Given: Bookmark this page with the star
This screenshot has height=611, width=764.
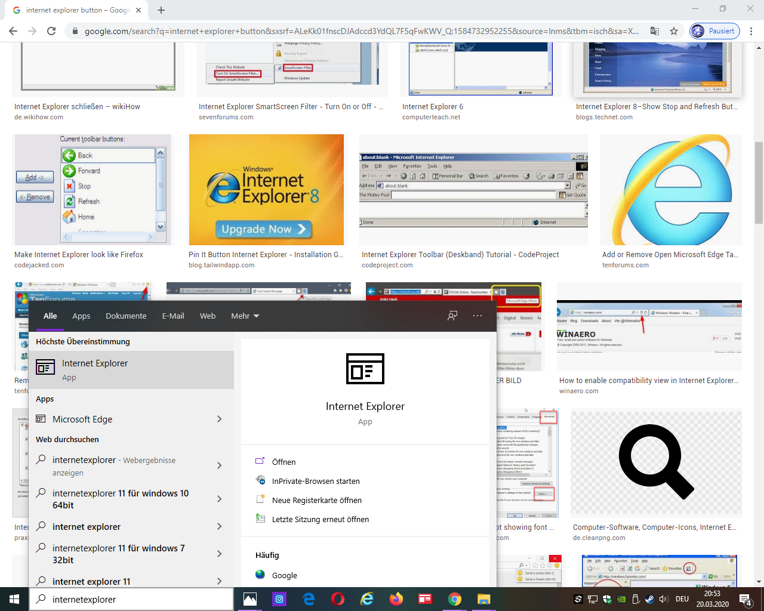Looking at the screenshot, I should [x=674, y=31].
